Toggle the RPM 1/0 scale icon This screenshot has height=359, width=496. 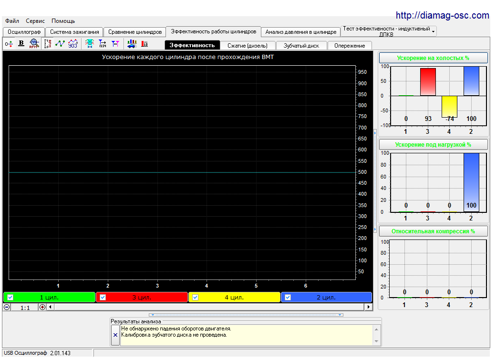coord(48,44)
